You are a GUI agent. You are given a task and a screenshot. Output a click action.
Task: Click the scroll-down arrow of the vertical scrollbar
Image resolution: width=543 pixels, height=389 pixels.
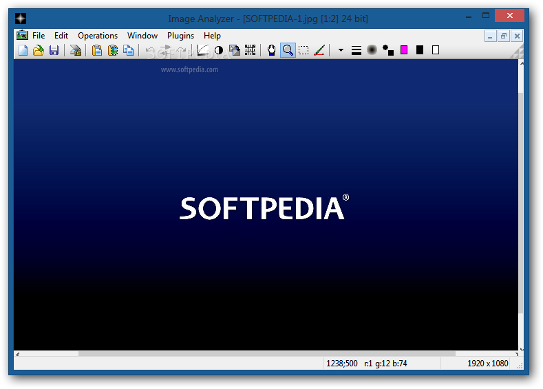point(522,348)
